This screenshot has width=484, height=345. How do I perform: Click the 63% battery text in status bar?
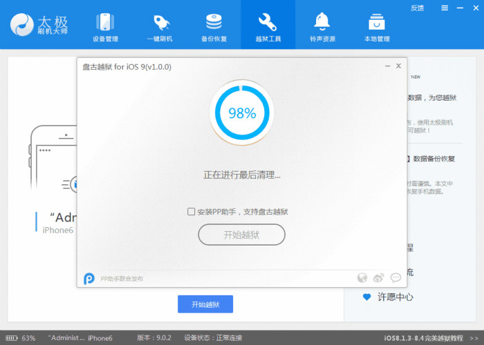[x=29, y=338]
